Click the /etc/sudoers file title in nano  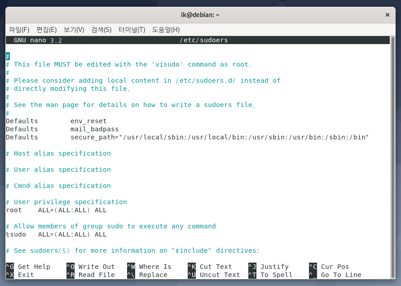pos(203,40)
